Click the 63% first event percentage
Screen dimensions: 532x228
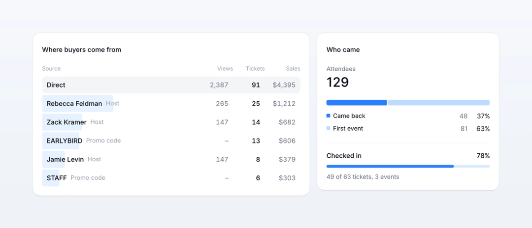483,129
